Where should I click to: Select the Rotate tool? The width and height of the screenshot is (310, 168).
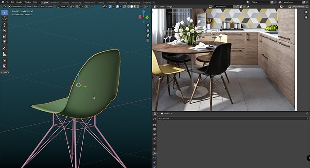tap(4, 31)
